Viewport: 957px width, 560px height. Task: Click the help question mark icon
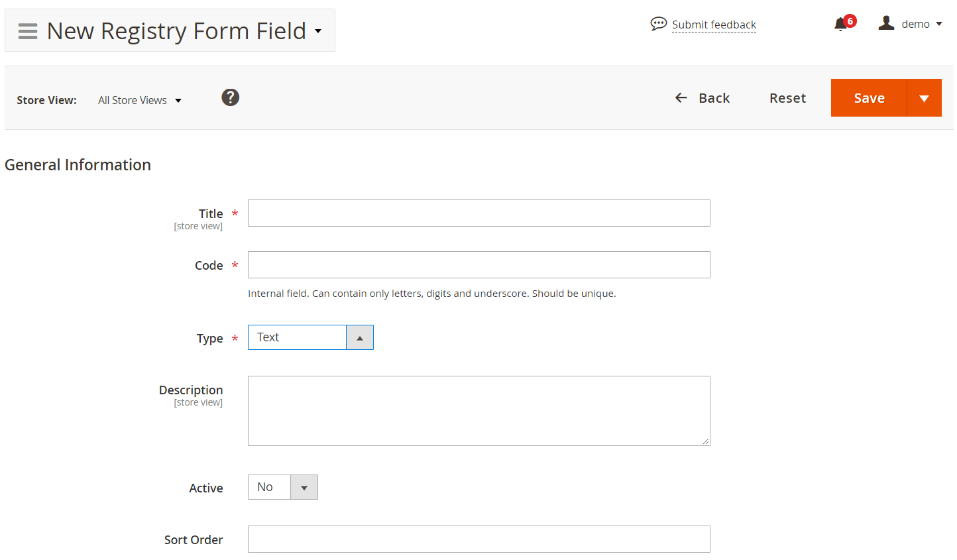tap(230, 97)
